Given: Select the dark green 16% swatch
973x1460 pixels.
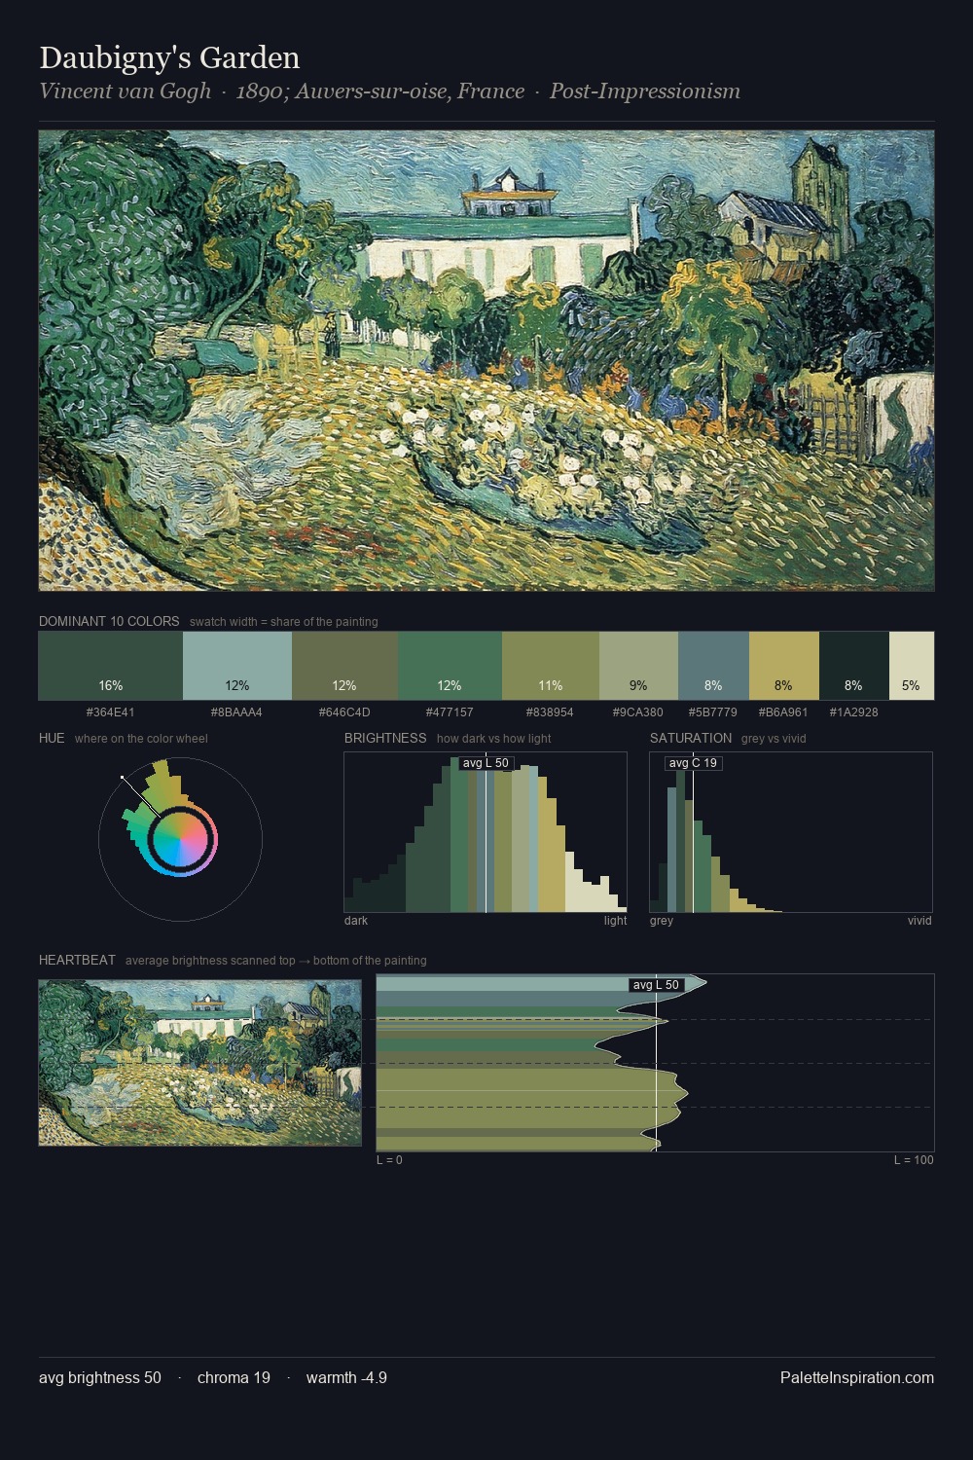Looking at the screenshot, I should click(x=111, y=666).
